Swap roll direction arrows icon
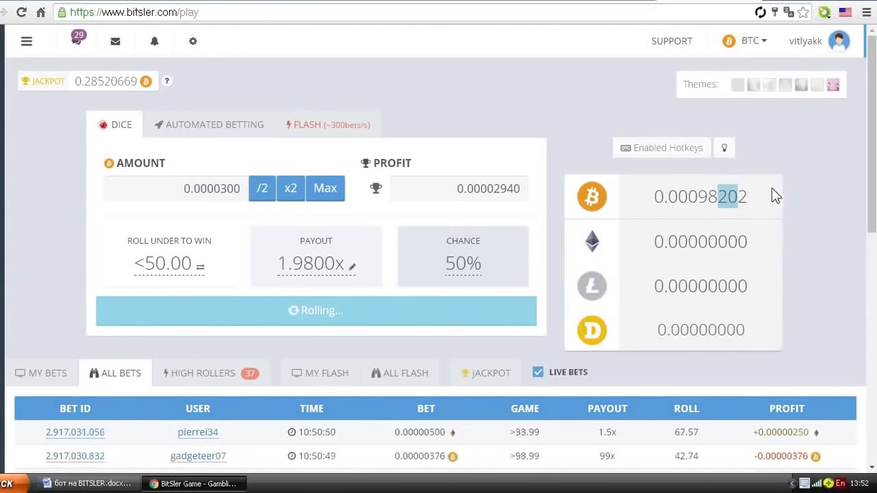The height and width of the screenshot is (493, 877). [x=200, y=266]
